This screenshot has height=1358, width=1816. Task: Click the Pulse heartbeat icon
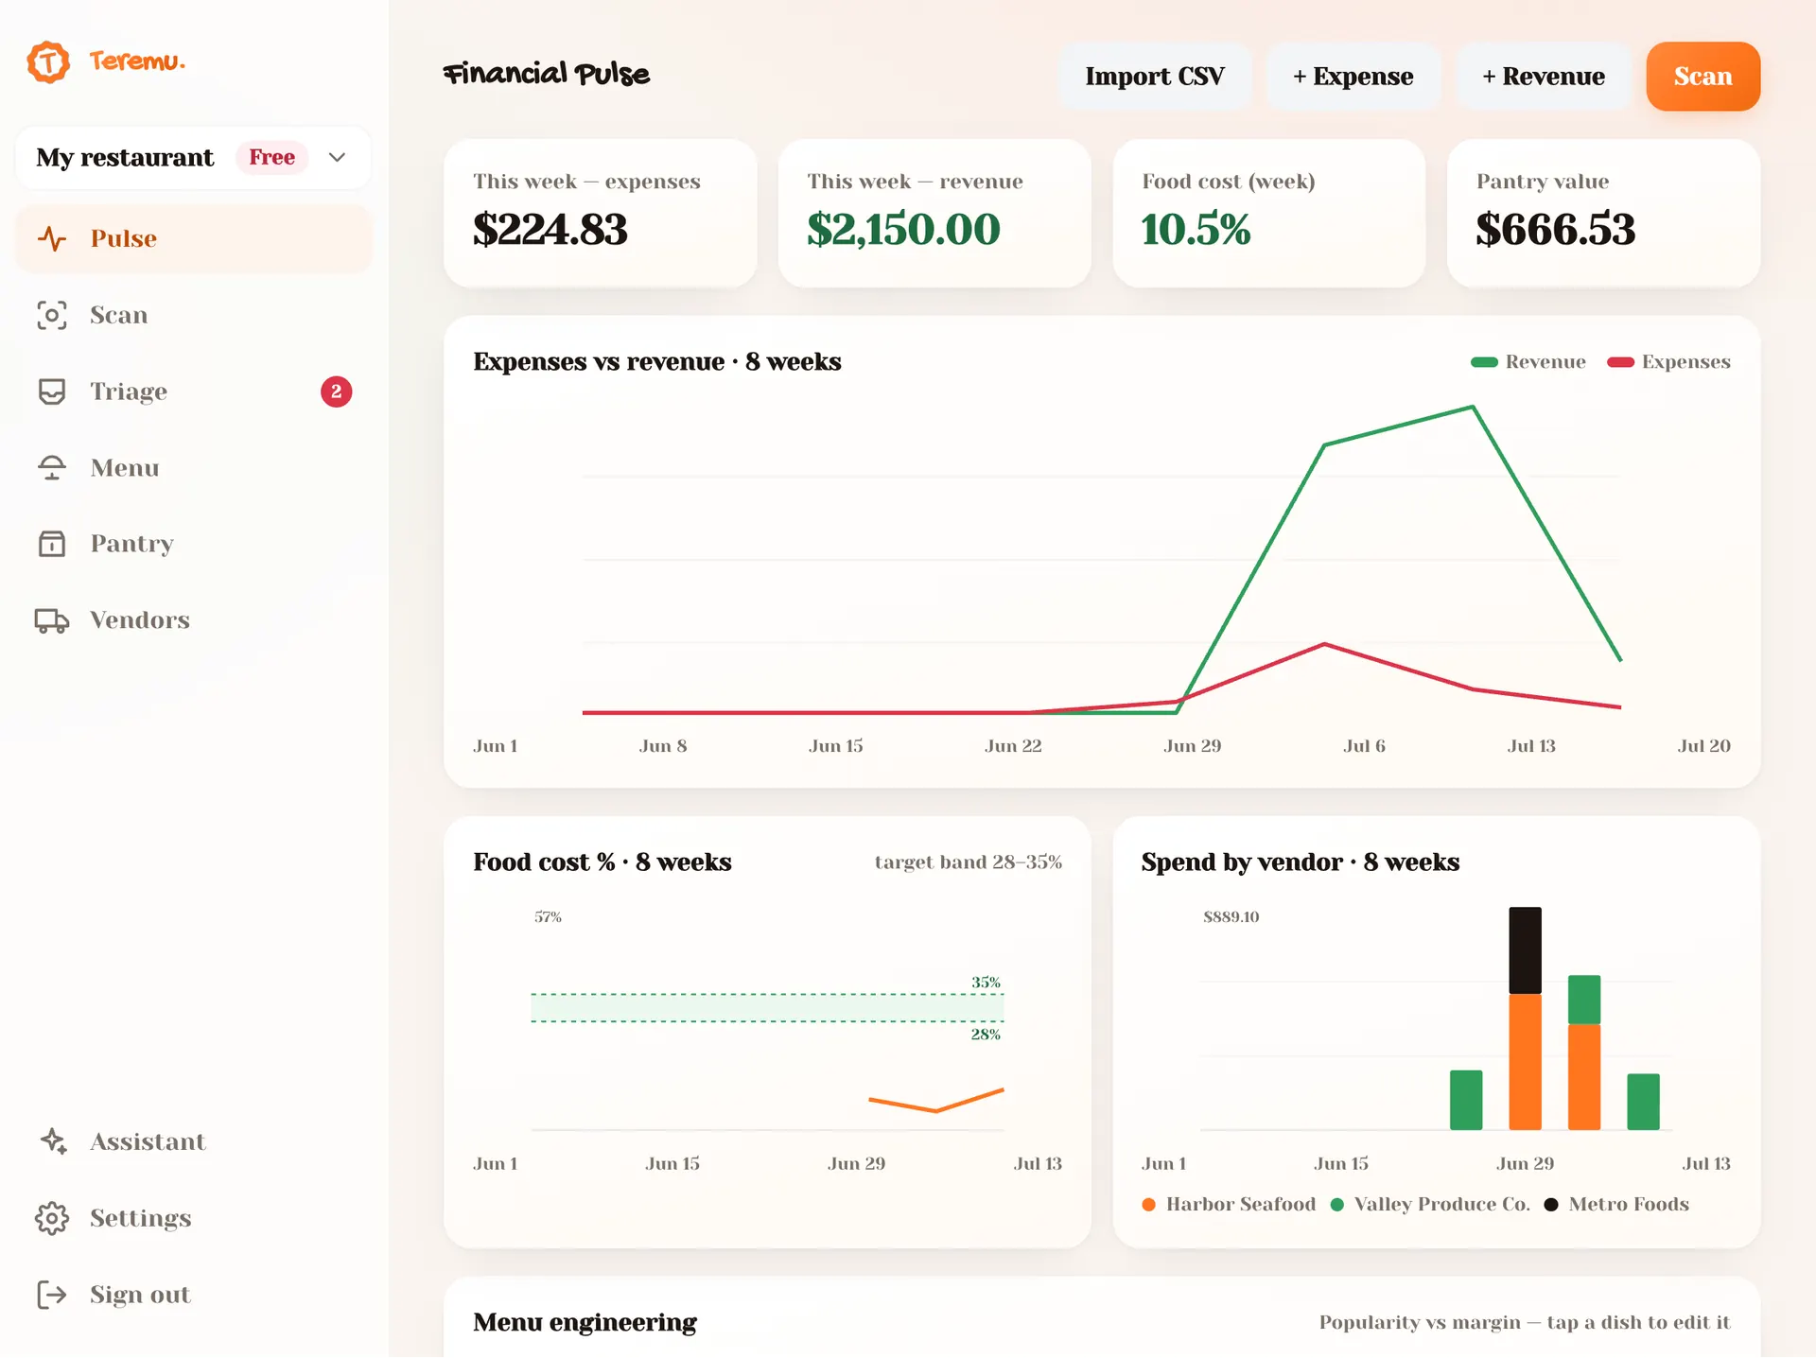pos(52,238)
